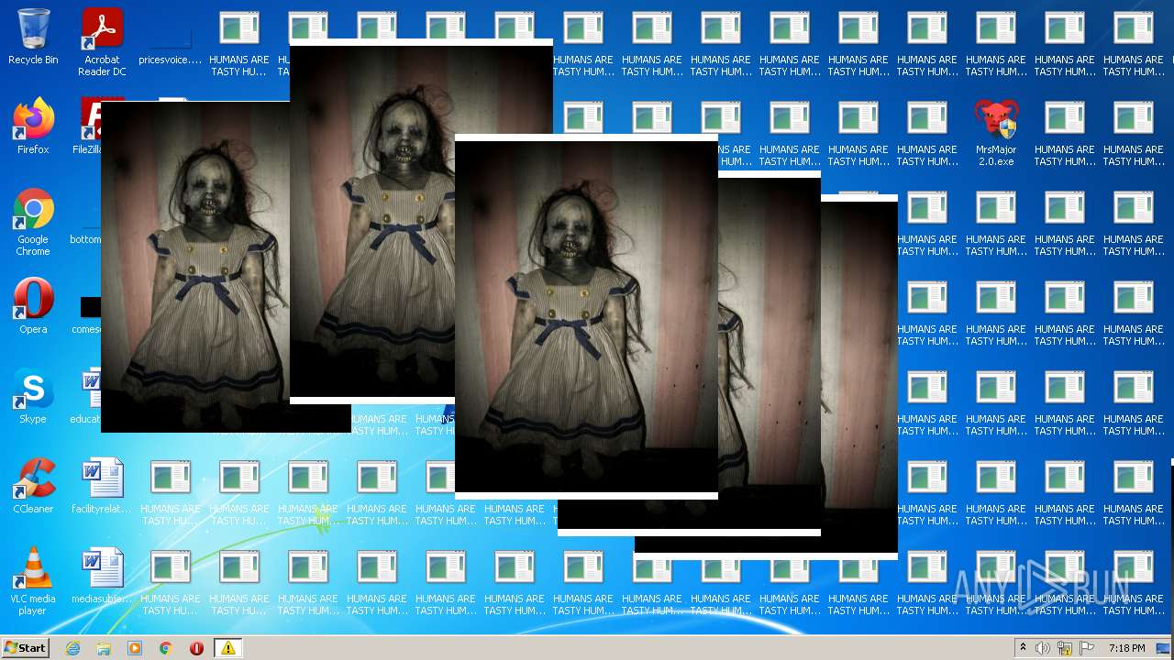Show hidden system tray icons
1174x660 pixels.
click(x=1023, y=648)
